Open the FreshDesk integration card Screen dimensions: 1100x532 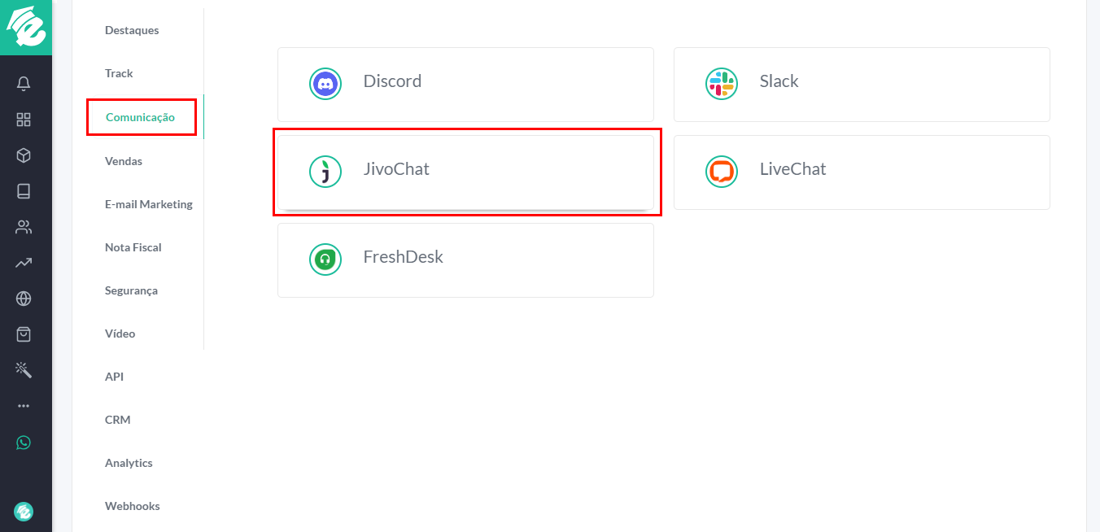(x=466, y=259)
